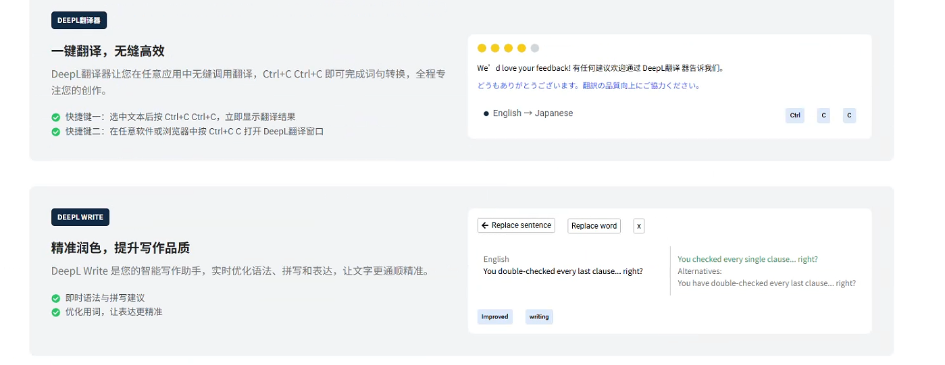Click the gray fifth rating dot
This screenshot has height=365, width=945.
[535, 48]
